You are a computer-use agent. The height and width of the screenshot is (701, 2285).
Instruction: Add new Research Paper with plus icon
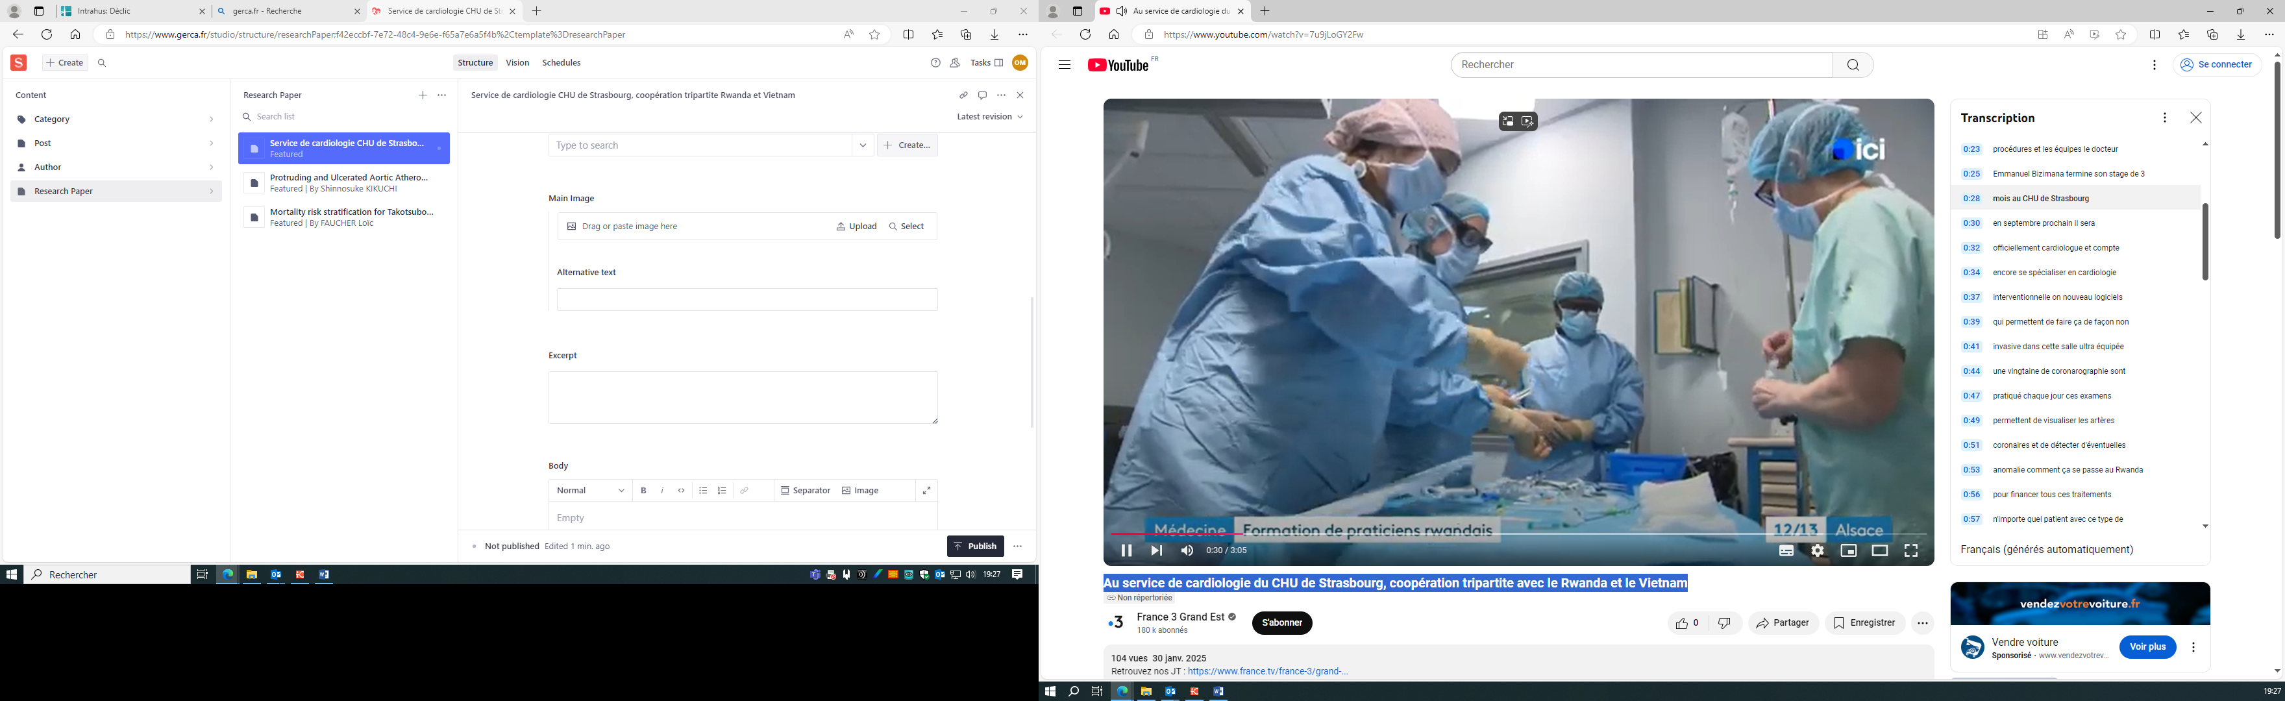[422, 95]
